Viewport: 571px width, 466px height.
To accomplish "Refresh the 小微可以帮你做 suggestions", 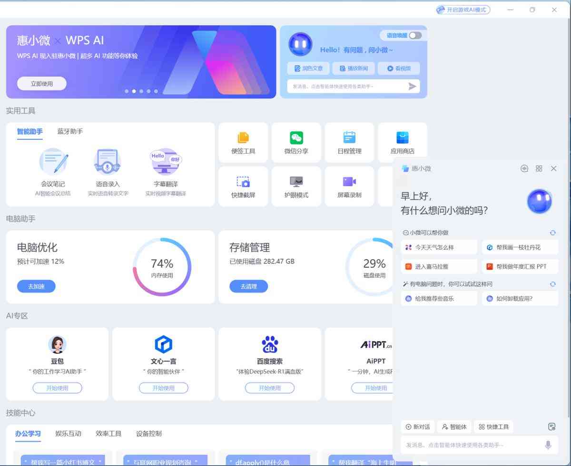I will [x=552, y=233].
